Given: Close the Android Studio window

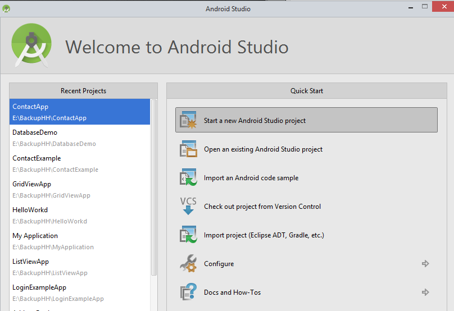Looking at the screenshot, I should coord(443,6).
